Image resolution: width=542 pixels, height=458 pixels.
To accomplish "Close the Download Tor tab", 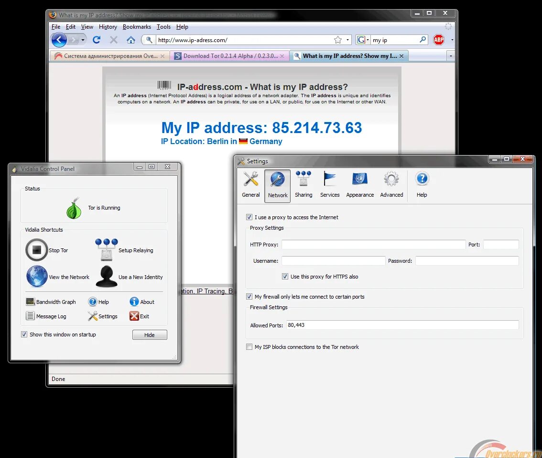I will 282,56.
